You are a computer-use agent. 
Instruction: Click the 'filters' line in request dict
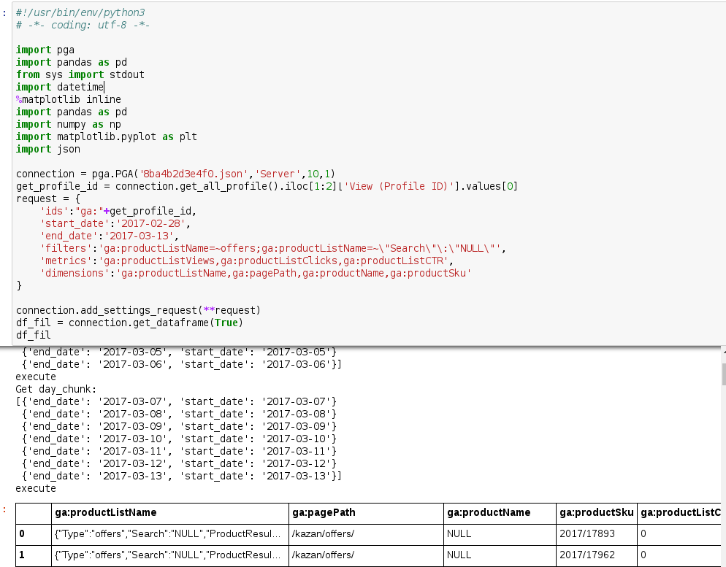[x=273, y=249]
